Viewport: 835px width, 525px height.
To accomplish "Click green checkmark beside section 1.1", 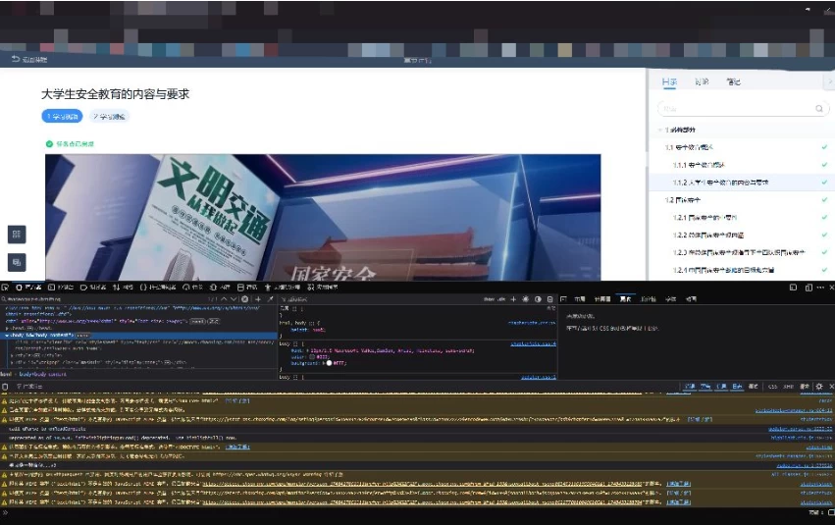I will pos(824,147).
